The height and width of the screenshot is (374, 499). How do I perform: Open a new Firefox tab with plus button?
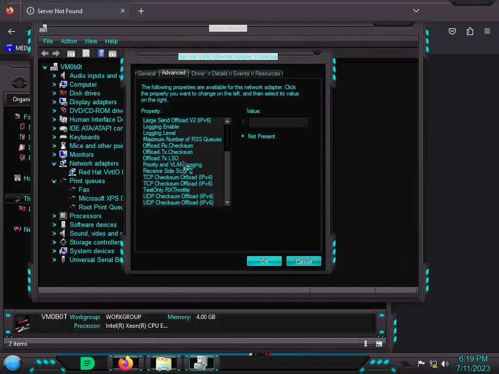[x=141, y=11]
